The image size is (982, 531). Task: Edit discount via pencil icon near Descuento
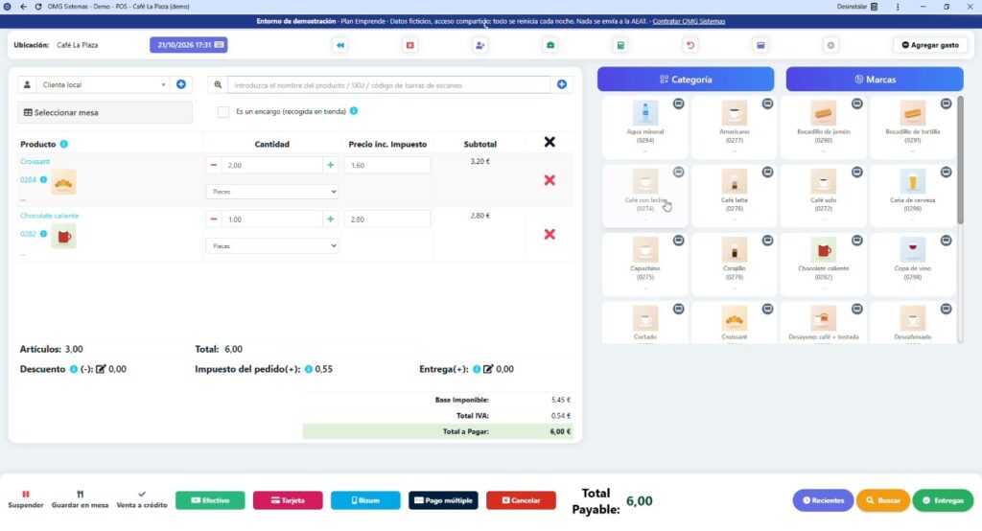(x=101, y=369)
